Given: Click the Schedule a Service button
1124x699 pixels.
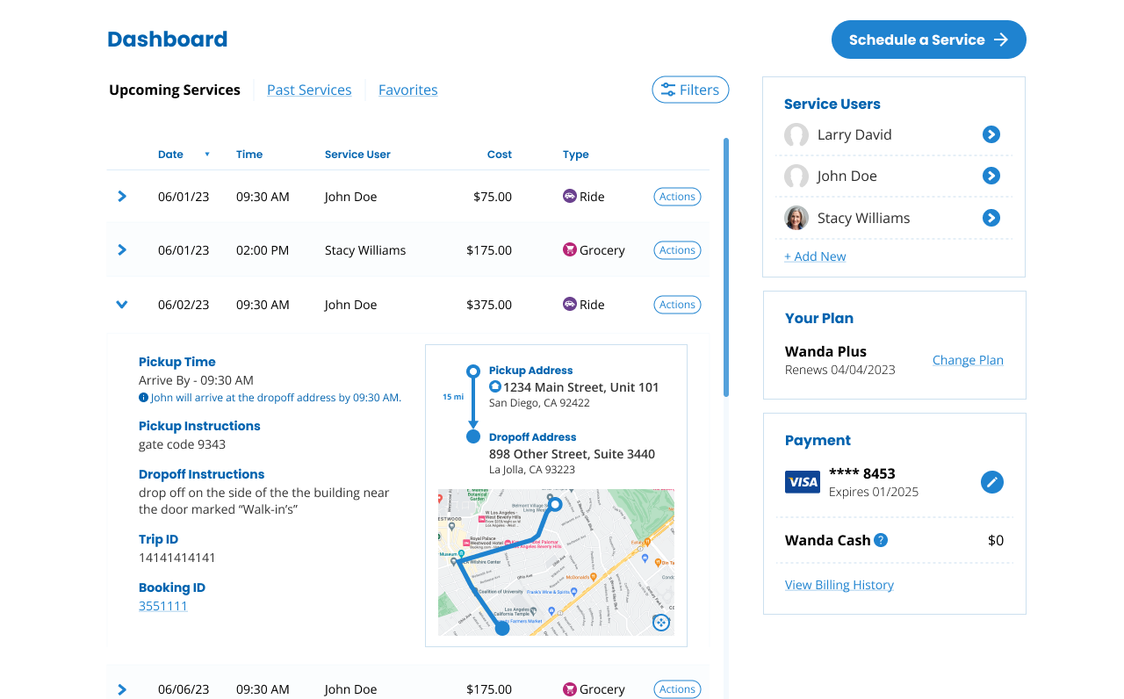Looking at the screenshot, I should click(x=929, y=40).
